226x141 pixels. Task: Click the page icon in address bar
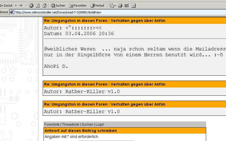pos(12,12)
